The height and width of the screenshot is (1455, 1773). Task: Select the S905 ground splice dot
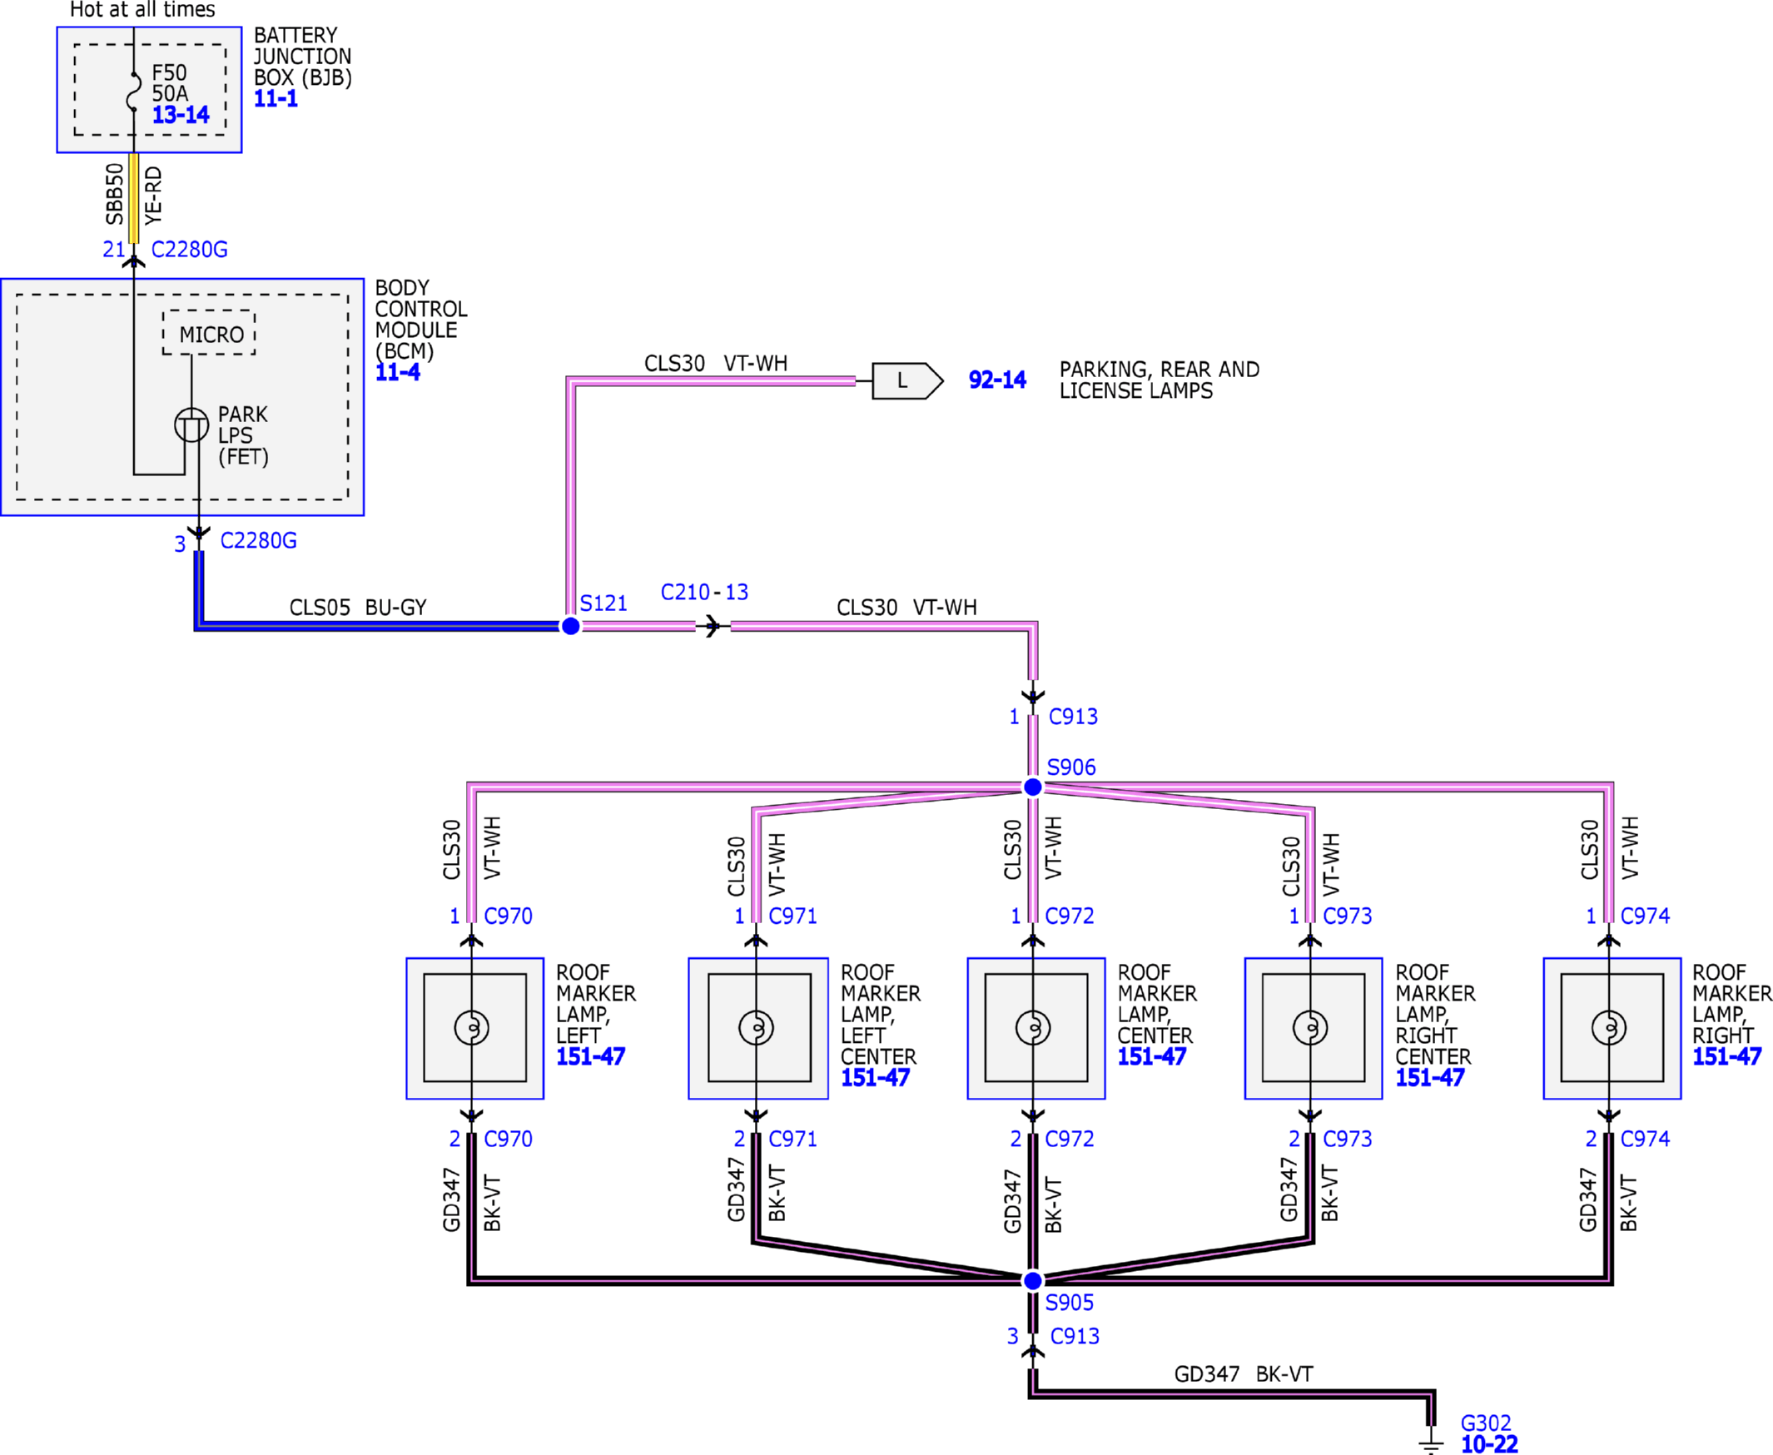pos(1033,1281)
